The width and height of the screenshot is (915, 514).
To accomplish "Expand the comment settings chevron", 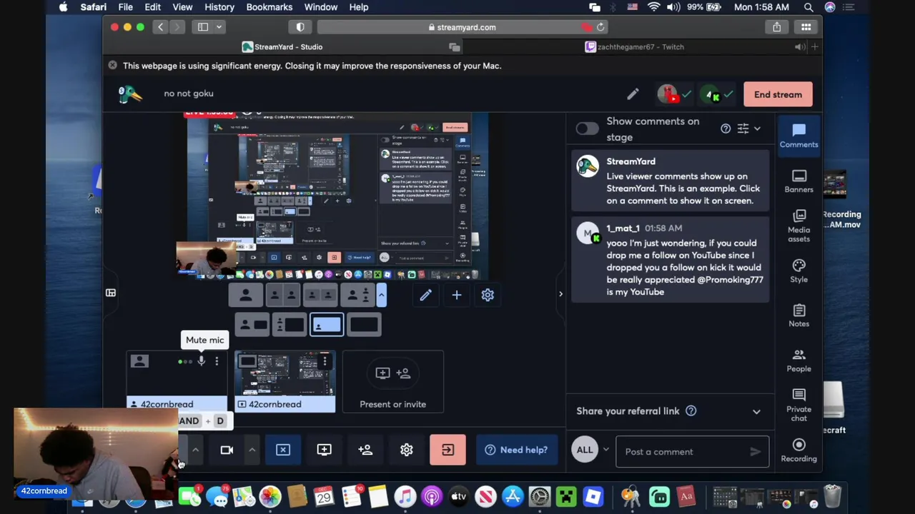I will (x=757, y=128).
